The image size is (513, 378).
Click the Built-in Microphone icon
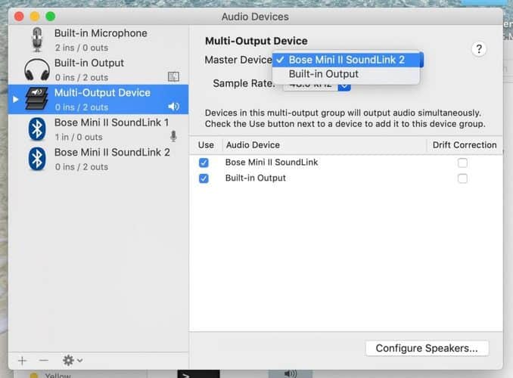coord(37,39)
